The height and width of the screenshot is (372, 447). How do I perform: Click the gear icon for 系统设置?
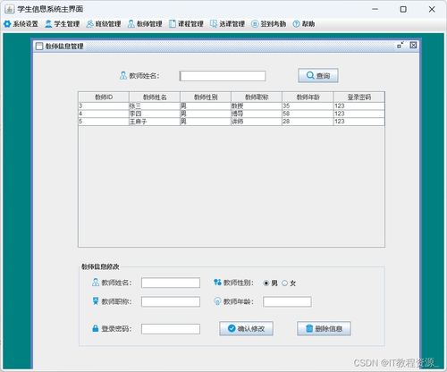pyautogui.click(x=7, y=24)
